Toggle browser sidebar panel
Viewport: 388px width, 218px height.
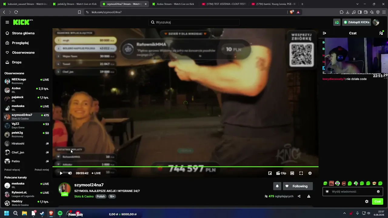[x=360, y=12]
